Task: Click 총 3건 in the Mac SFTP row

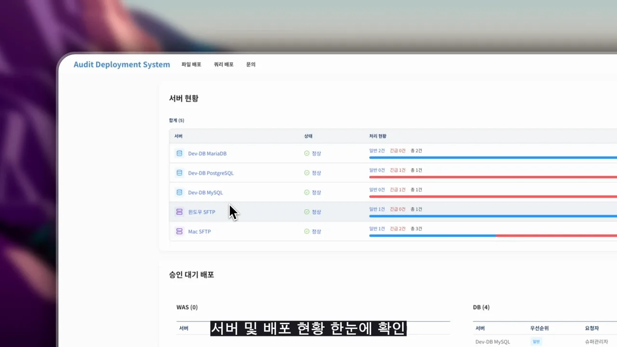Action: coord(416,229)
